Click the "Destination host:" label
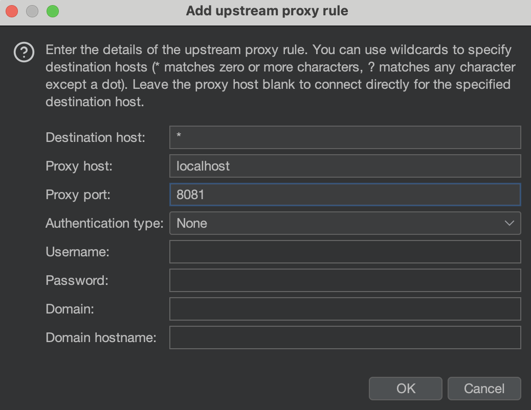 [x=95, y=137]
